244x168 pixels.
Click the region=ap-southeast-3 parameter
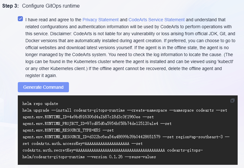pyautogui.click(x=200, y=137)
